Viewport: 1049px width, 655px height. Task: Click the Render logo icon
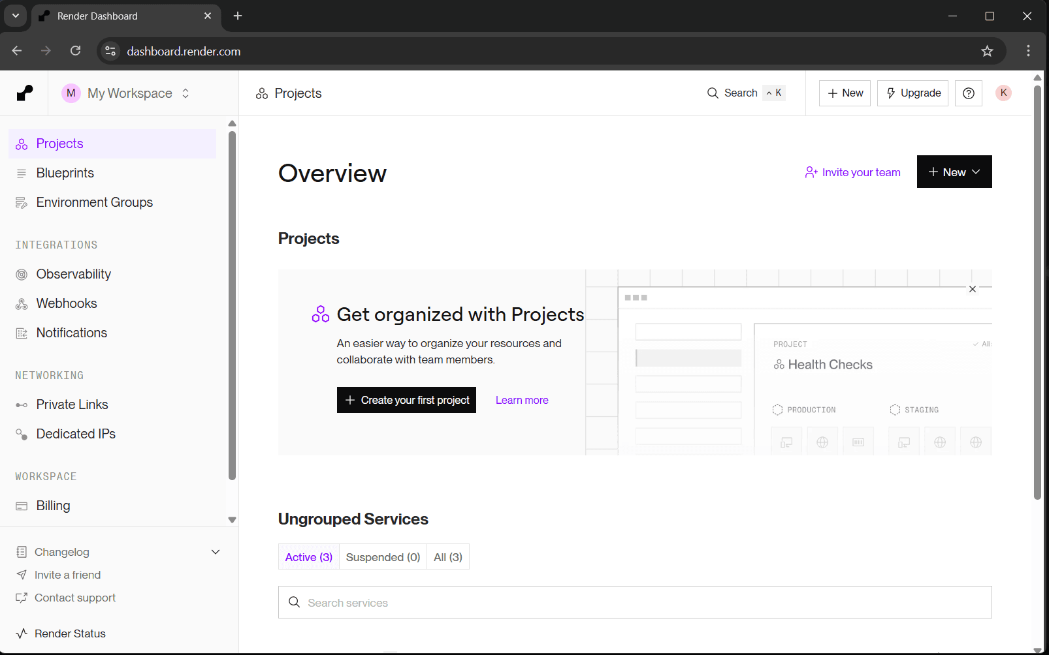point(25,93)
